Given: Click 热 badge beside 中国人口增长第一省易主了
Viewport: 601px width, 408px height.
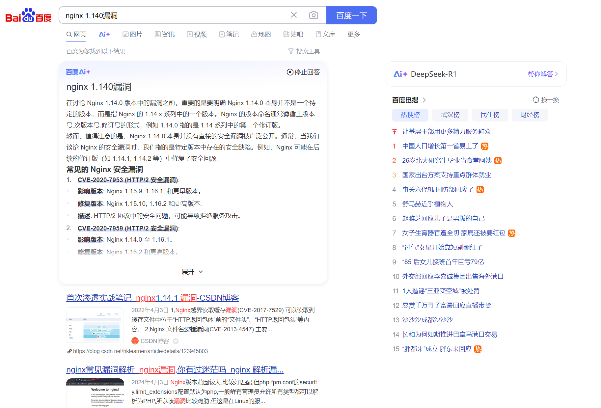Looking at the screenshot, I should [x=485, y=146].
